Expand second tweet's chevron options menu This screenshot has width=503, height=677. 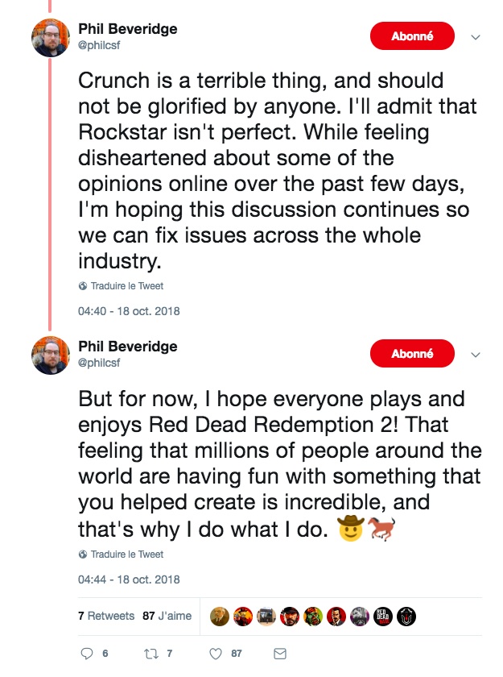pyautogui.click(x=475, y=355)
